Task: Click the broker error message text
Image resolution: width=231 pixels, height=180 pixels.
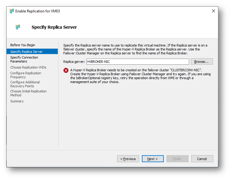Action: click(x=140, y=76)
